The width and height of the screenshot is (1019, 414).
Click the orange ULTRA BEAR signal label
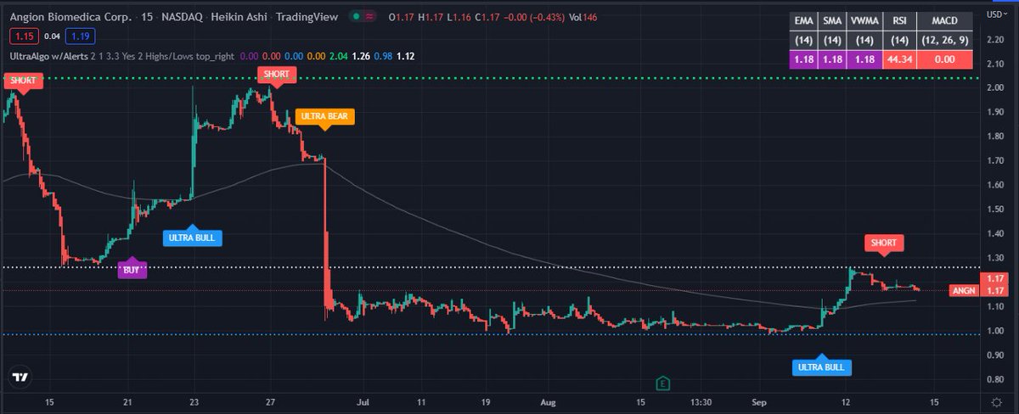[324, 117]
